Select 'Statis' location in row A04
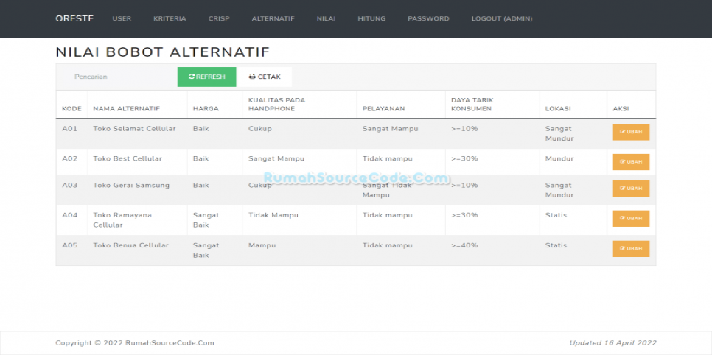Image resolution: width=712 pixels, height=355 pixels. (556, 215)
